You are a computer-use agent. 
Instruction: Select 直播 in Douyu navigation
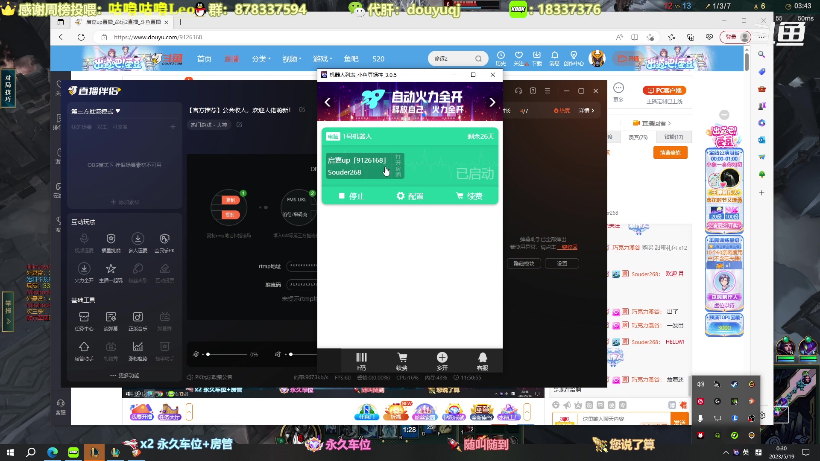[x=232, y=59]
